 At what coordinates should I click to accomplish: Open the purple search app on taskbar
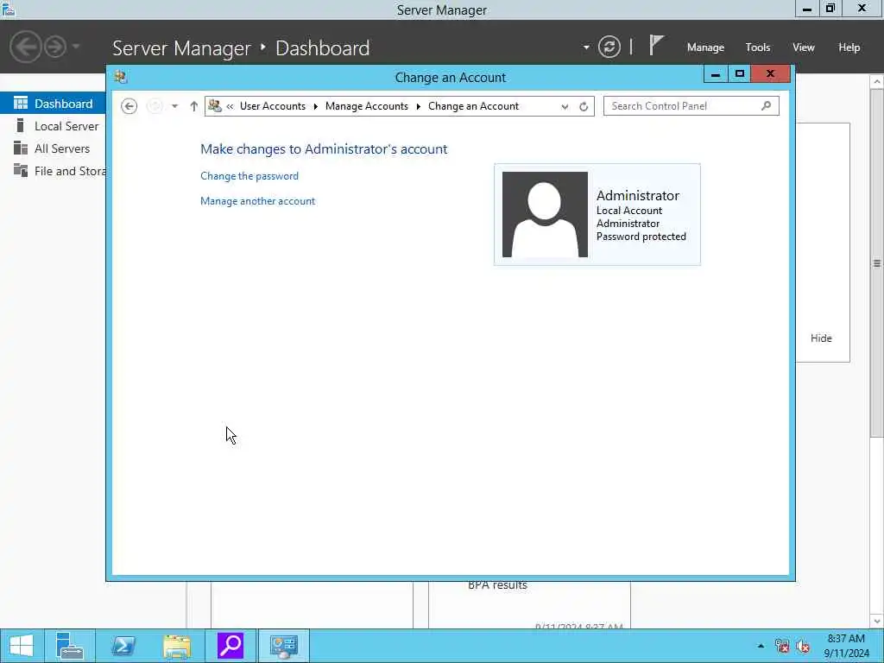pos(230,646)
